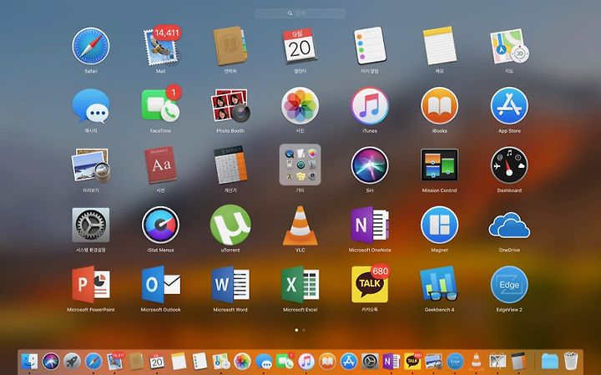Launch the Reminders app in Launchpad grid
Viewport: 601px width, 375px height.
[x=370, y=46]
